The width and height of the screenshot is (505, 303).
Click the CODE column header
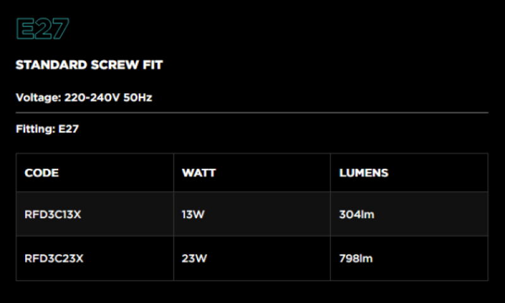coord(42,173)
